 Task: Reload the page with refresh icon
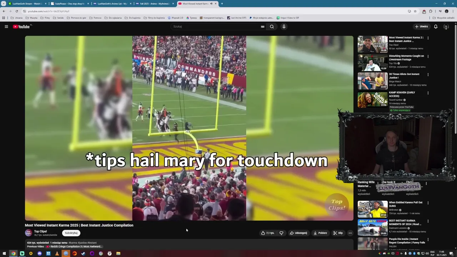tap(16, 11)
